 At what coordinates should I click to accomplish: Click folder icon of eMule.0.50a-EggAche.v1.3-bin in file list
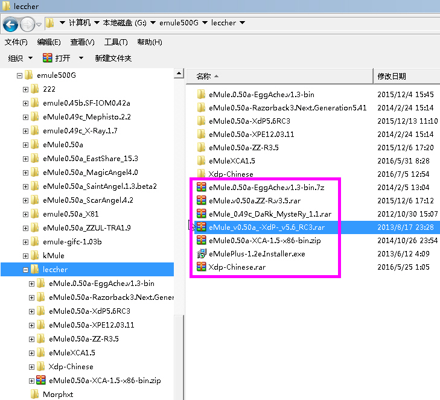point(201,94)
